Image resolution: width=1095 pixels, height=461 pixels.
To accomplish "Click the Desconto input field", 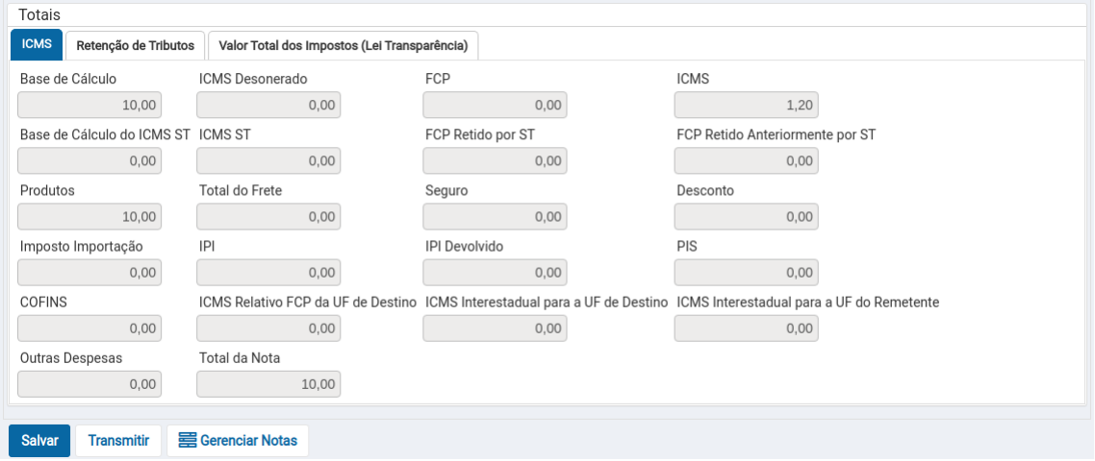I will click(747, 217).
